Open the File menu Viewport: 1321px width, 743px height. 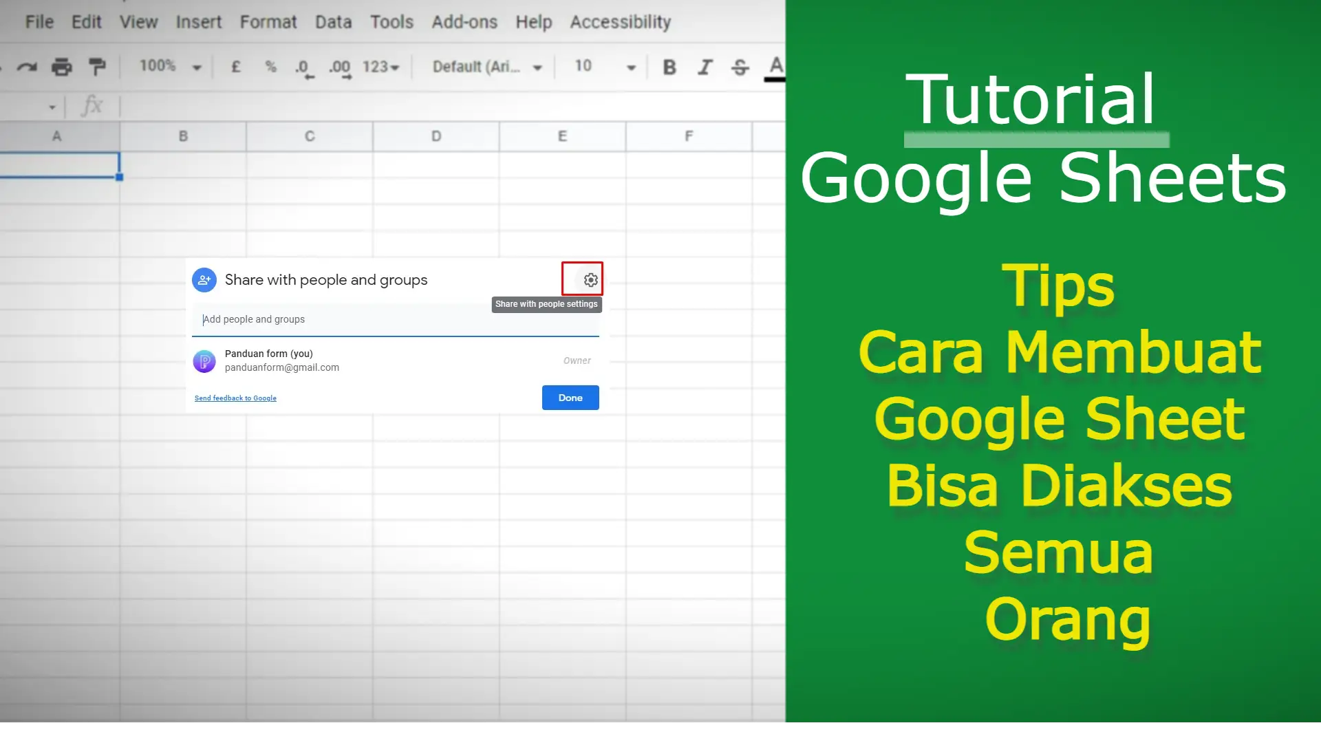pyautogui.click(x=39, y=22)
